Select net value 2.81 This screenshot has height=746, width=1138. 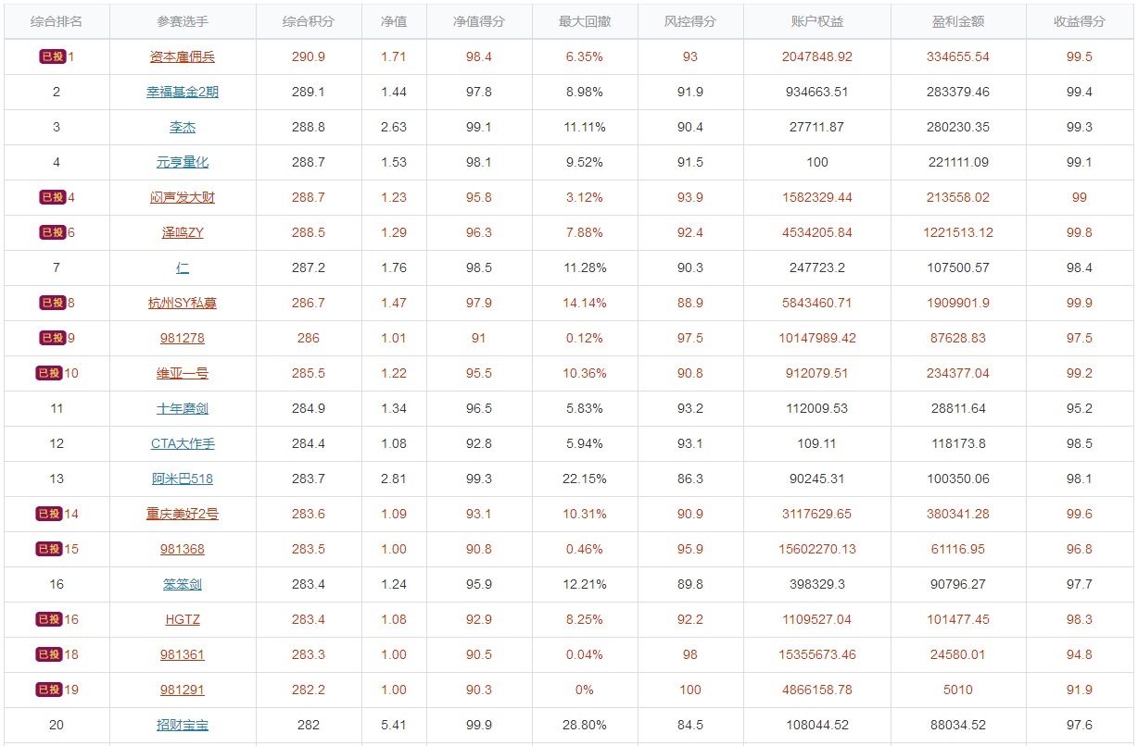tap(394, 479)
